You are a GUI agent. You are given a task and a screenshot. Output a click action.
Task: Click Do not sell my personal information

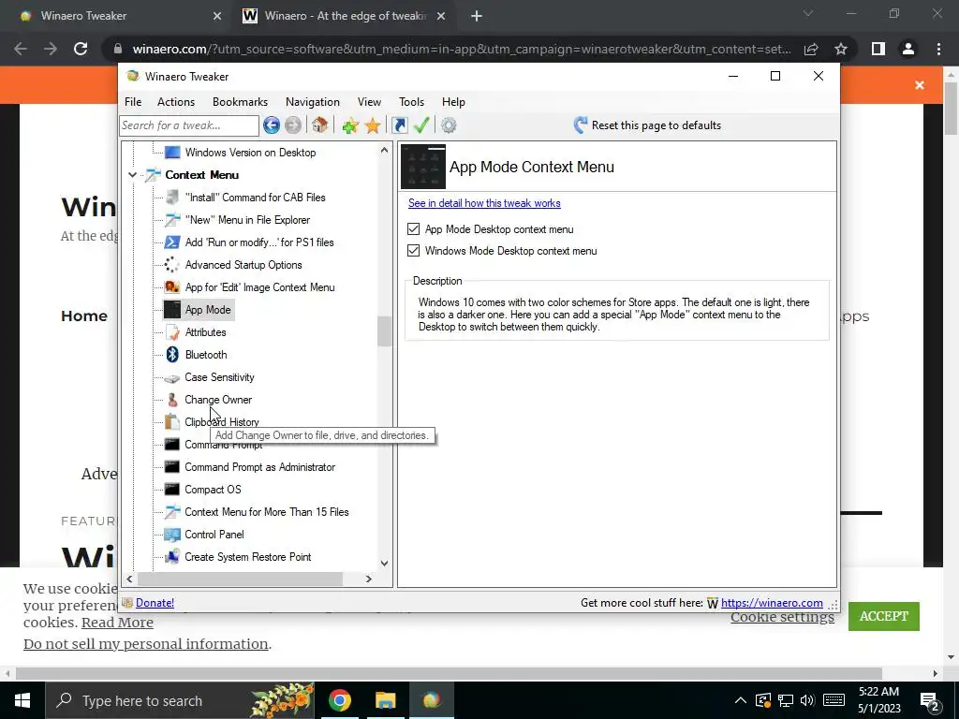point(145,644)
